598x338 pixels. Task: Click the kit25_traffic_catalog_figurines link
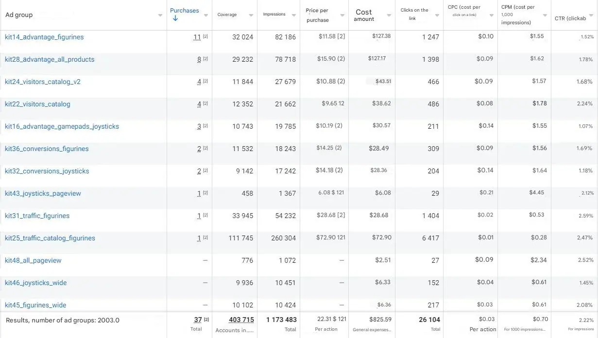(x=50, y=238)
